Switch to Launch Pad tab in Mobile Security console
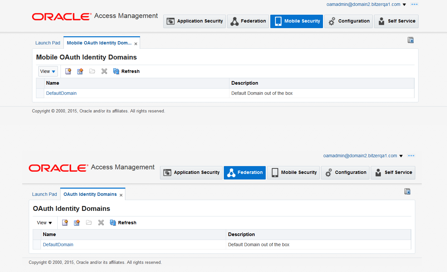The width and height of the screenshot is (447, 272). pos(48,43)
